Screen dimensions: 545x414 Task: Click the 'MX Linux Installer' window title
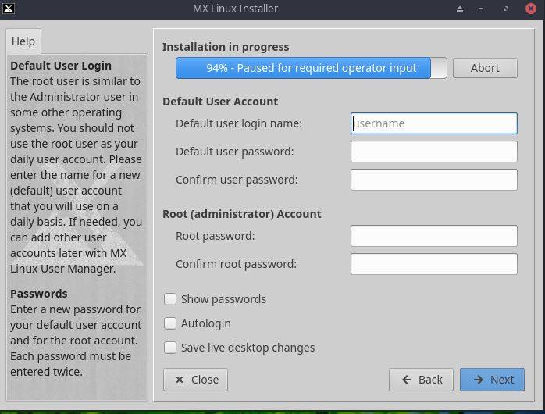pos(235,9)
